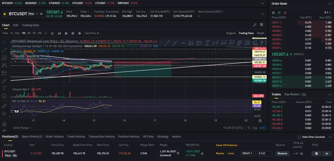Switch to the Open Orders(2) tab
This screenshot has height=161, width=334.
pyautogui.click(x=32, y=137)
